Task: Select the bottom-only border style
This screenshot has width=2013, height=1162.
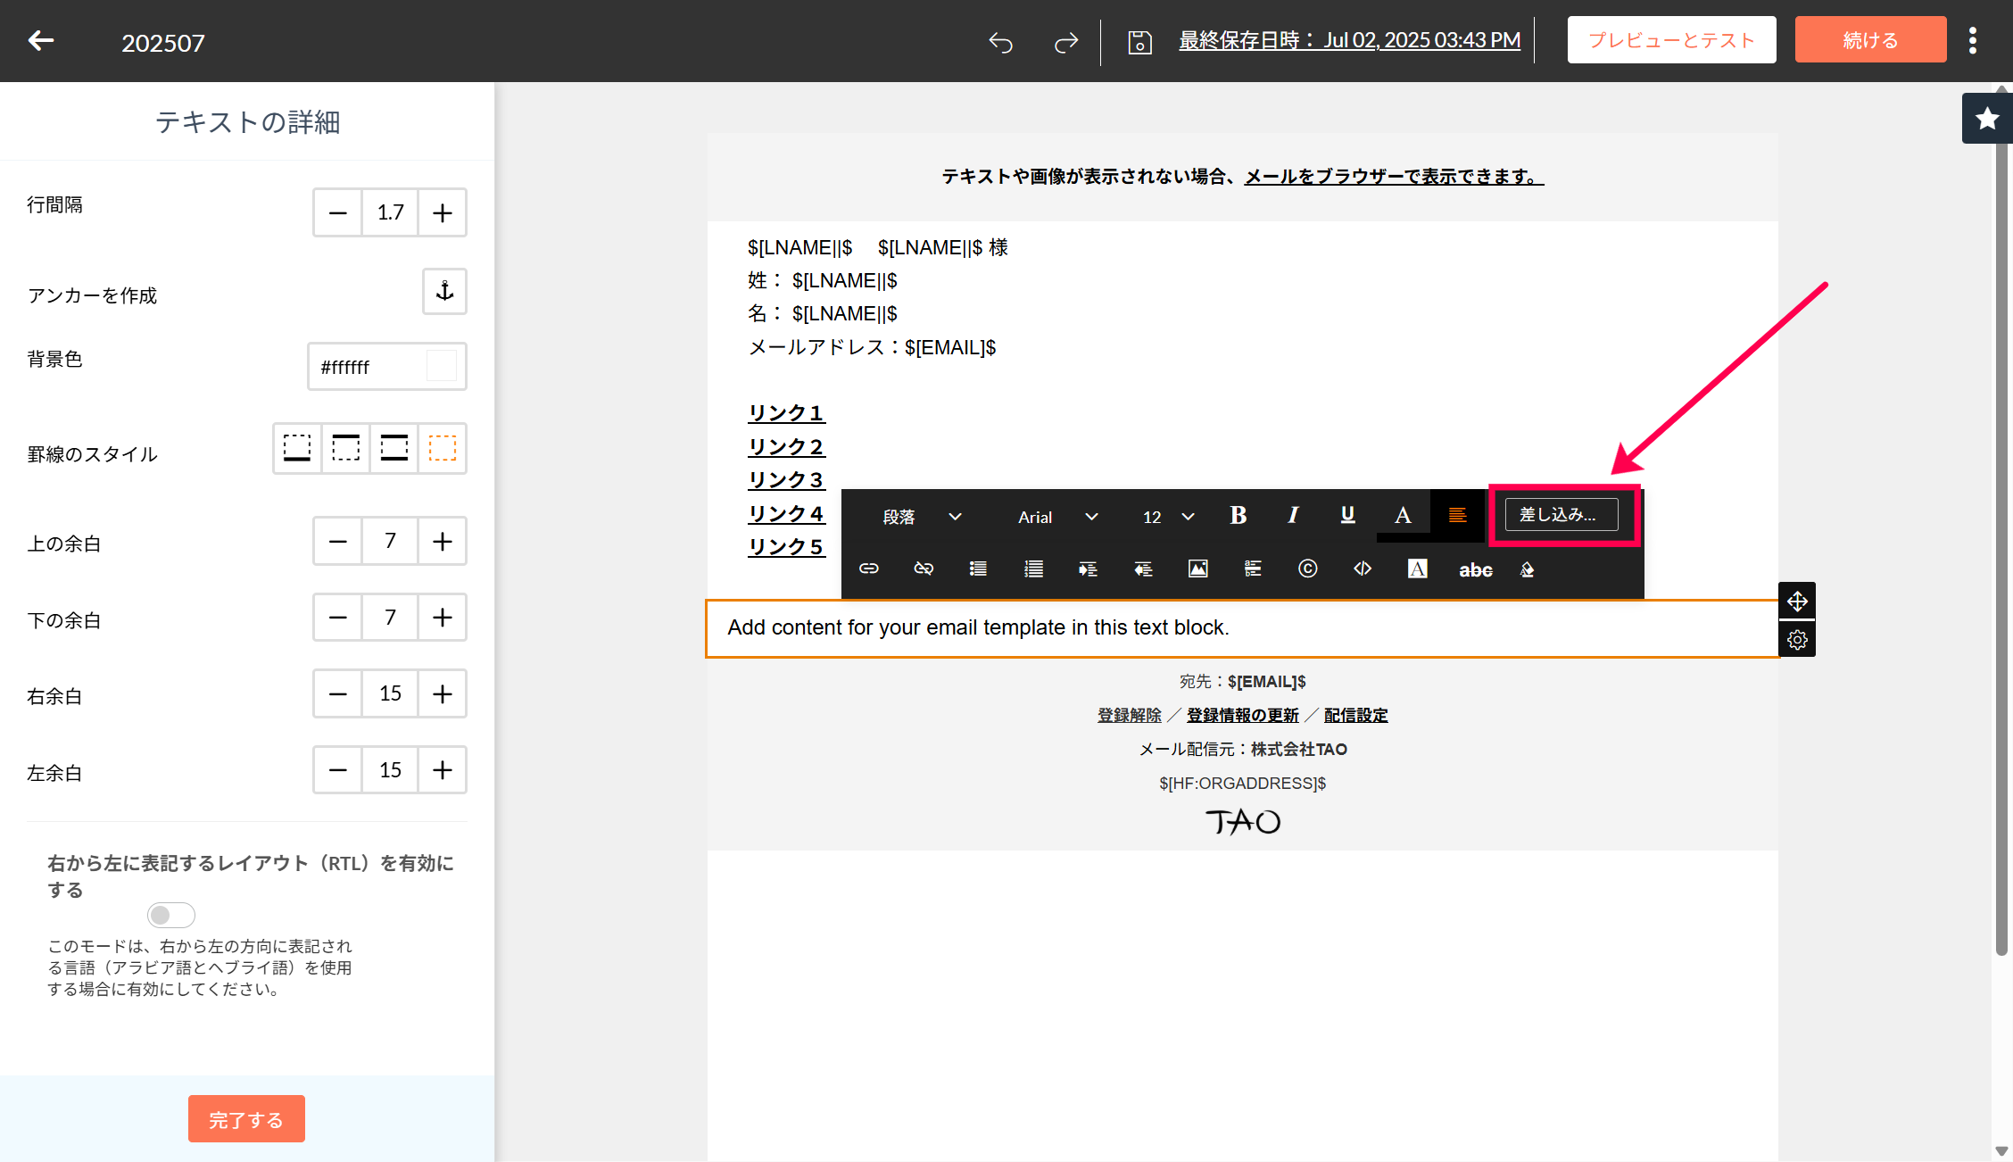Action: [297, 448]
